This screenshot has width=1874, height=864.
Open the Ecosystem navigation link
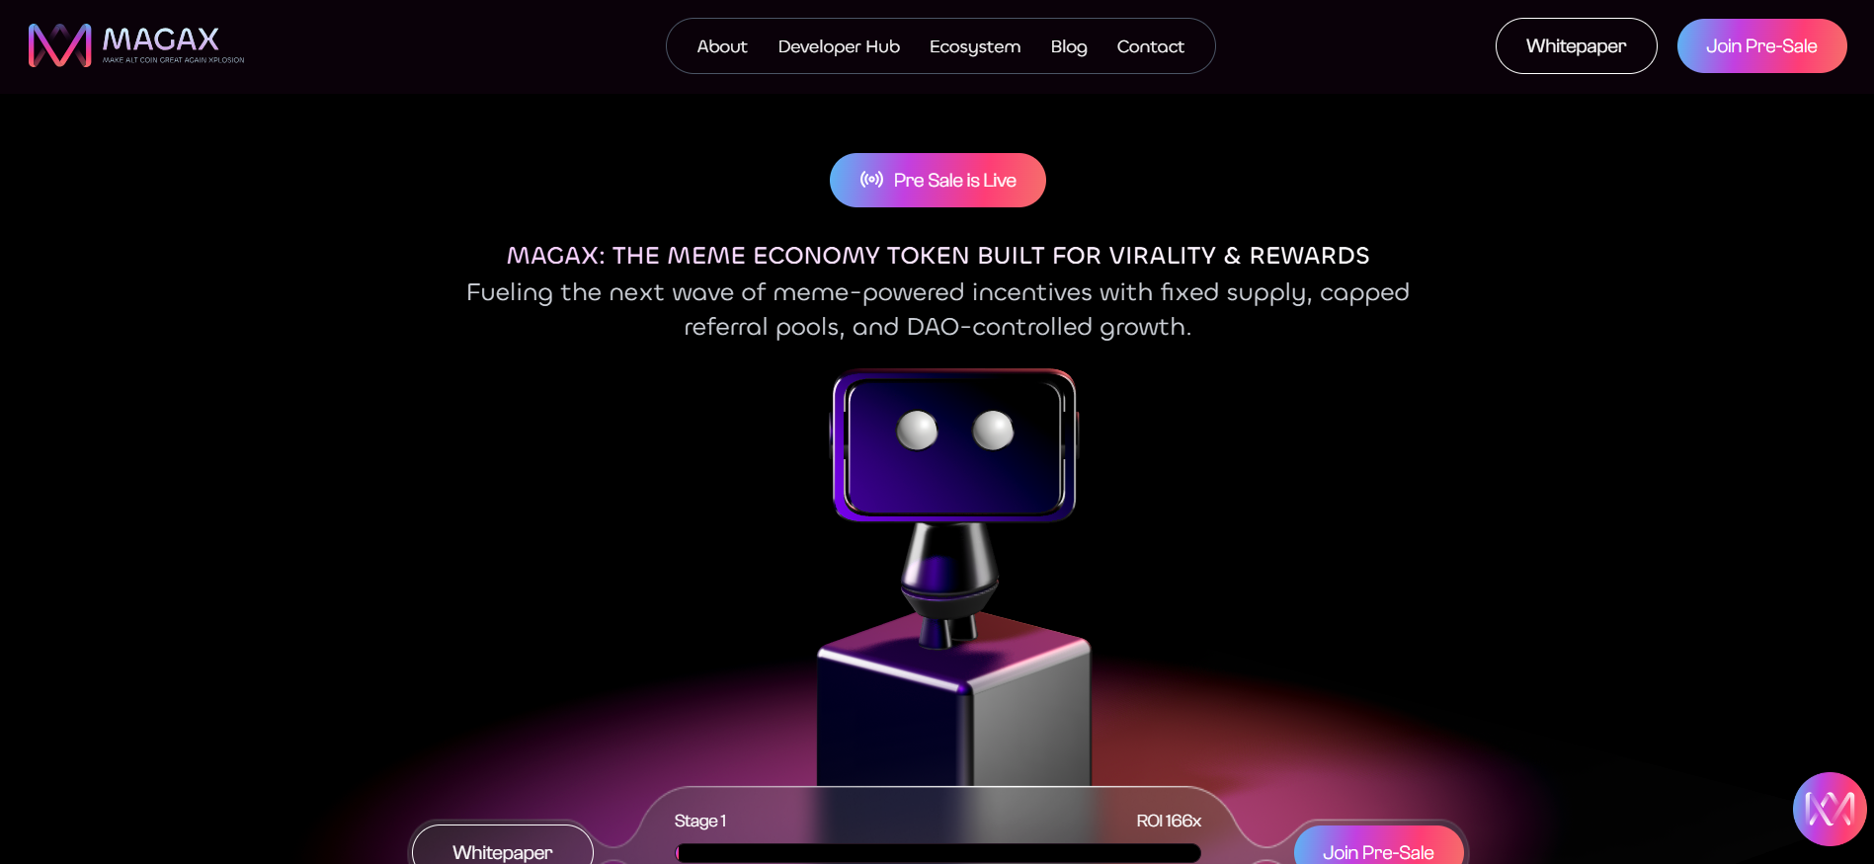point(975,46)
